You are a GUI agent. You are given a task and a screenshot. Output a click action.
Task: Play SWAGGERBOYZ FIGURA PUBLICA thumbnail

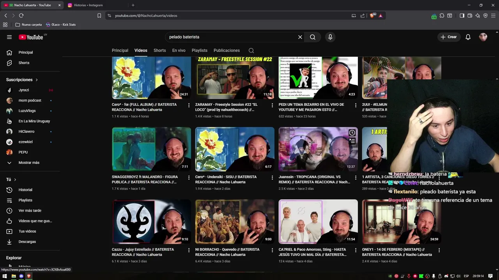pos(151,149)
